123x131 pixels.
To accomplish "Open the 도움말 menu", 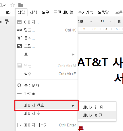I will tap(103, 12).
